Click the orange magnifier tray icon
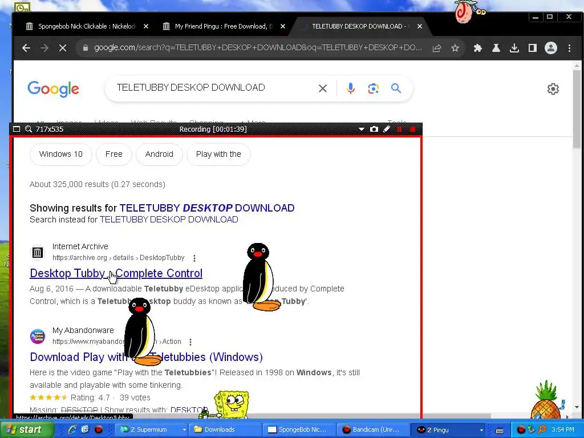Image resolution: width=584 pixels, height=438 pixels. (x=542, y=430)
